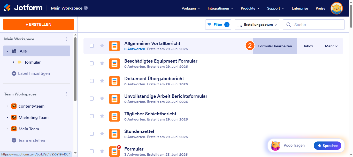Click the search magnifier icon

(x=289, y=25)
